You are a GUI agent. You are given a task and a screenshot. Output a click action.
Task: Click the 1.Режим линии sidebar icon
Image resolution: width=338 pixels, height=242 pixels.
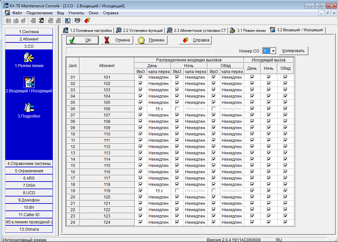pyautogui.click(x=29, y=57)
